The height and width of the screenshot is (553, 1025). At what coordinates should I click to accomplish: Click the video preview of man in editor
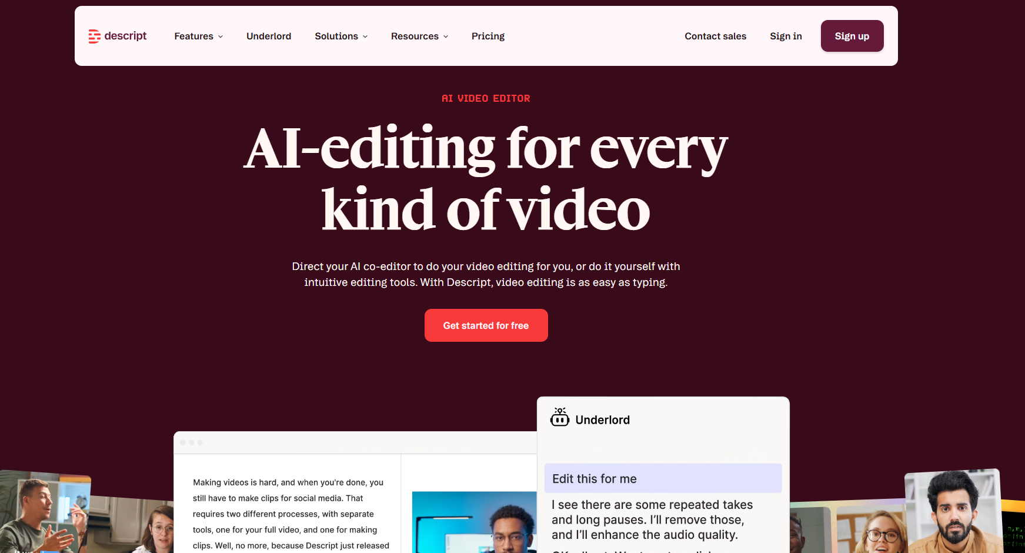475,522
